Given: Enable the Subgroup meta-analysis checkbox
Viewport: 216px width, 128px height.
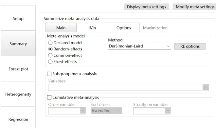Looking at the screenshot, I should click(49, 74).
